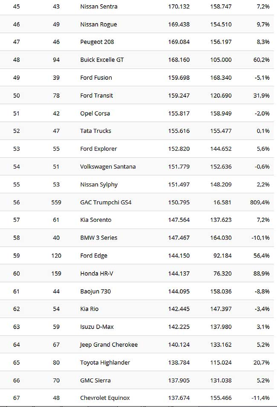The height and width of the screenshot is (407, 277).
Task: Select the 809,4% growth value
Action: click(x=260, y=202)
